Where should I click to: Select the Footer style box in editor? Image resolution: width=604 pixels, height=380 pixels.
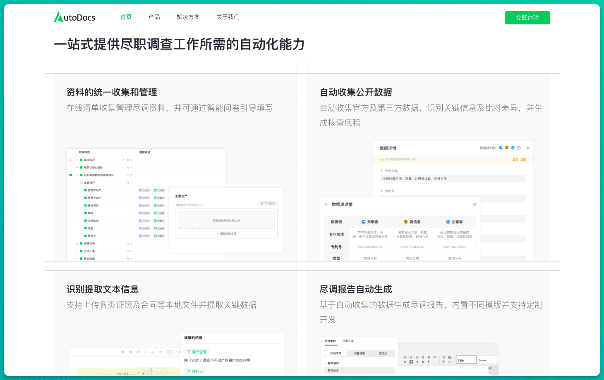click(x=487, y=360)
